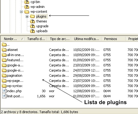Select the akismet file name

(12, 50)
